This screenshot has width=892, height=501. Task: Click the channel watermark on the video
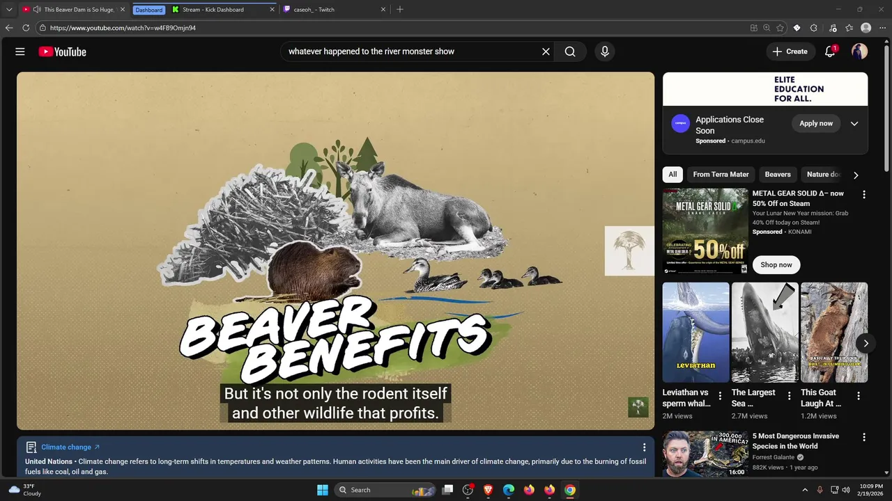[638, 407]
